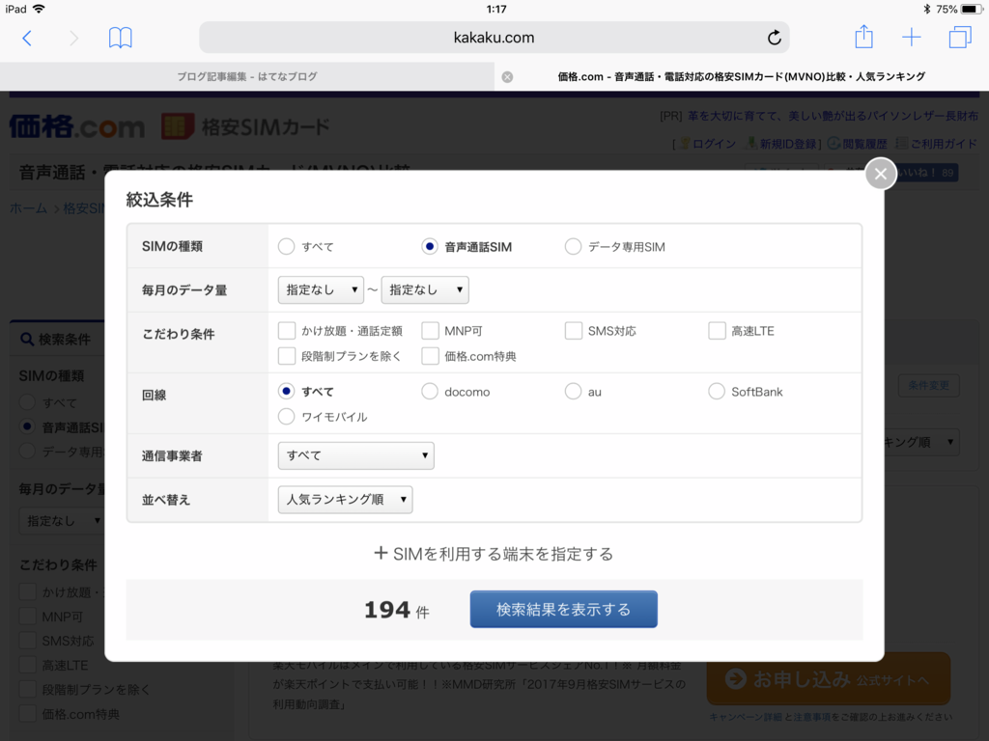The width and height of the screenshot is (989, 741).
Task: Tap the Safari forward arrow
Action: [73, 38]
